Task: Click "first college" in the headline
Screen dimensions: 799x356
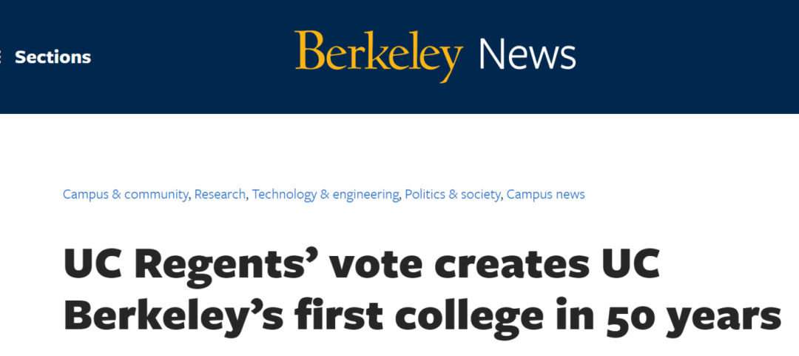Action: point(420,315)
